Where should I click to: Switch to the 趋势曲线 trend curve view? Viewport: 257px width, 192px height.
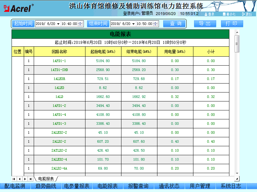coord(46,186)
